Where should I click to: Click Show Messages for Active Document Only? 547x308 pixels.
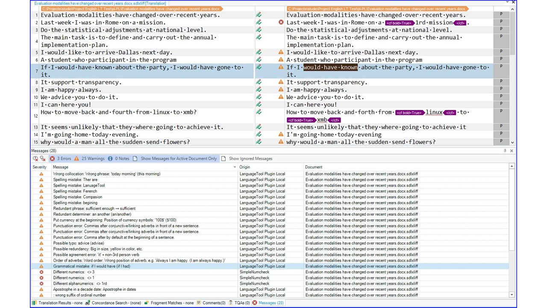[x=175, y=159]
